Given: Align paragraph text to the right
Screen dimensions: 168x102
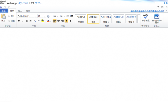Looking at the screenshot, I should (62, 21).
